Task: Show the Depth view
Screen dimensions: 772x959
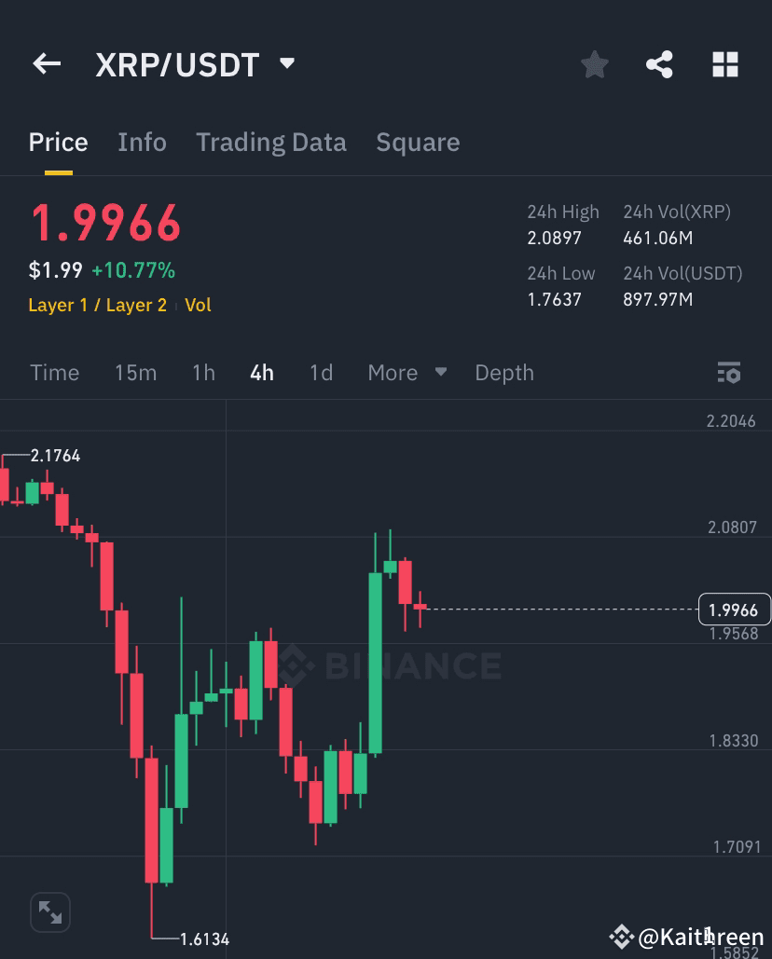Action: [504, 372]
